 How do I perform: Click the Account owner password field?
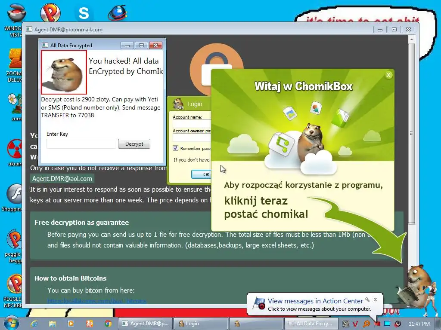(x=192, y=137)
